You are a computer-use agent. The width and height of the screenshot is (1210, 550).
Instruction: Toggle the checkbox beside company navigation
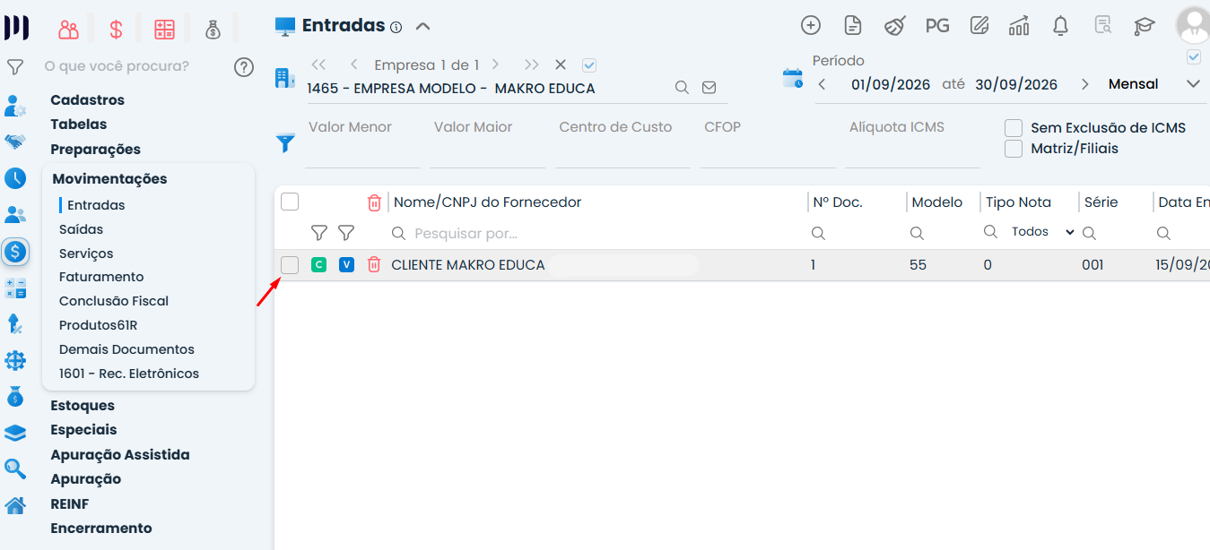click(589, 64)
